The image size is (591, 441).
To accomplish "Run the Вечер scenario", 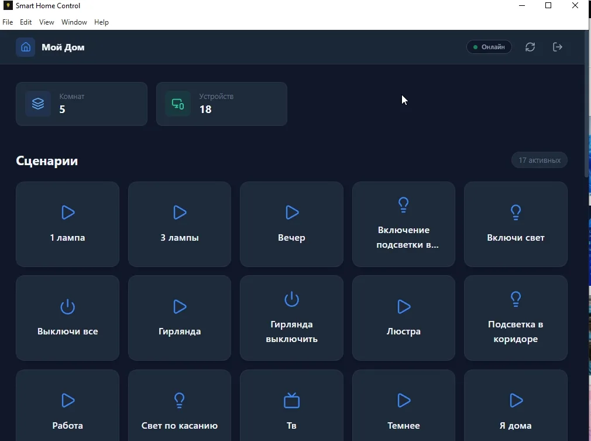I will [291, 224].
